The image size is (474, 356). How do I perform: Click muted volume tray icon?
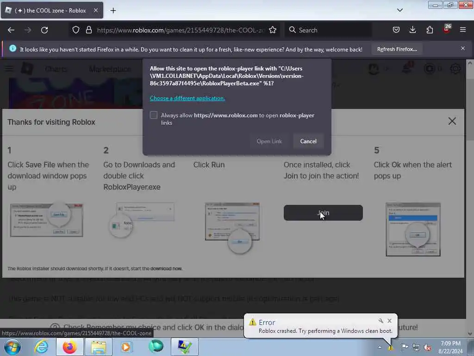[x=427, y=348]
